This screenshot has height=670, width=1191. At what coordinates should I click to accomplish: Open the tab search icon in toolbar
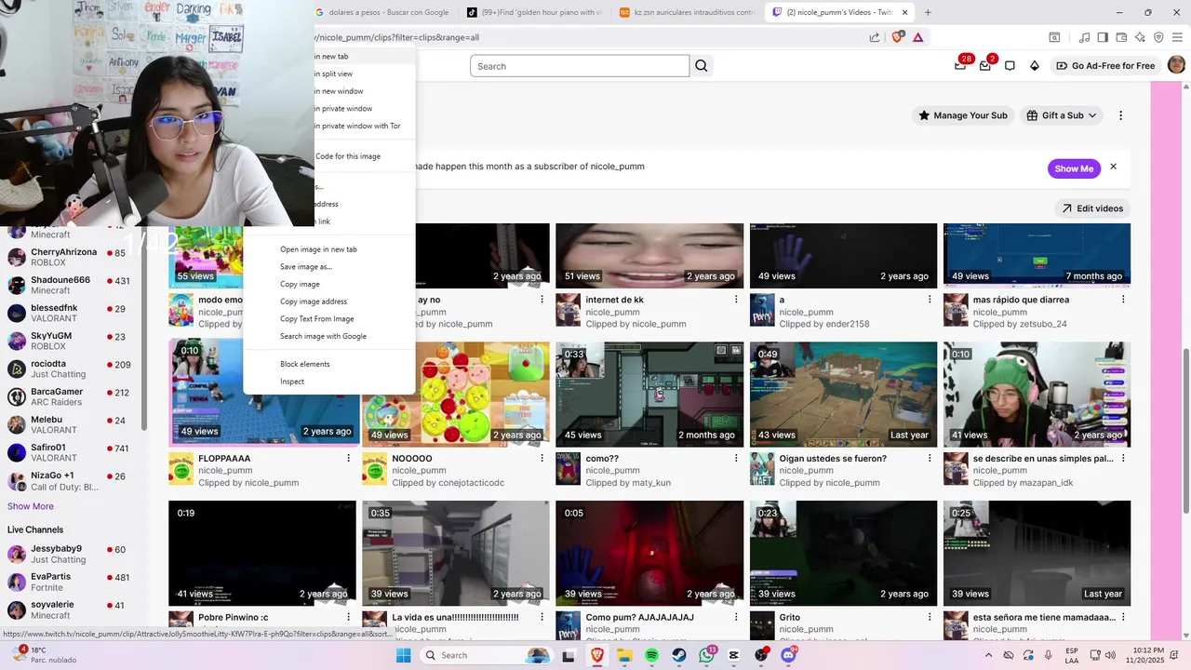tap(1054, 37)
